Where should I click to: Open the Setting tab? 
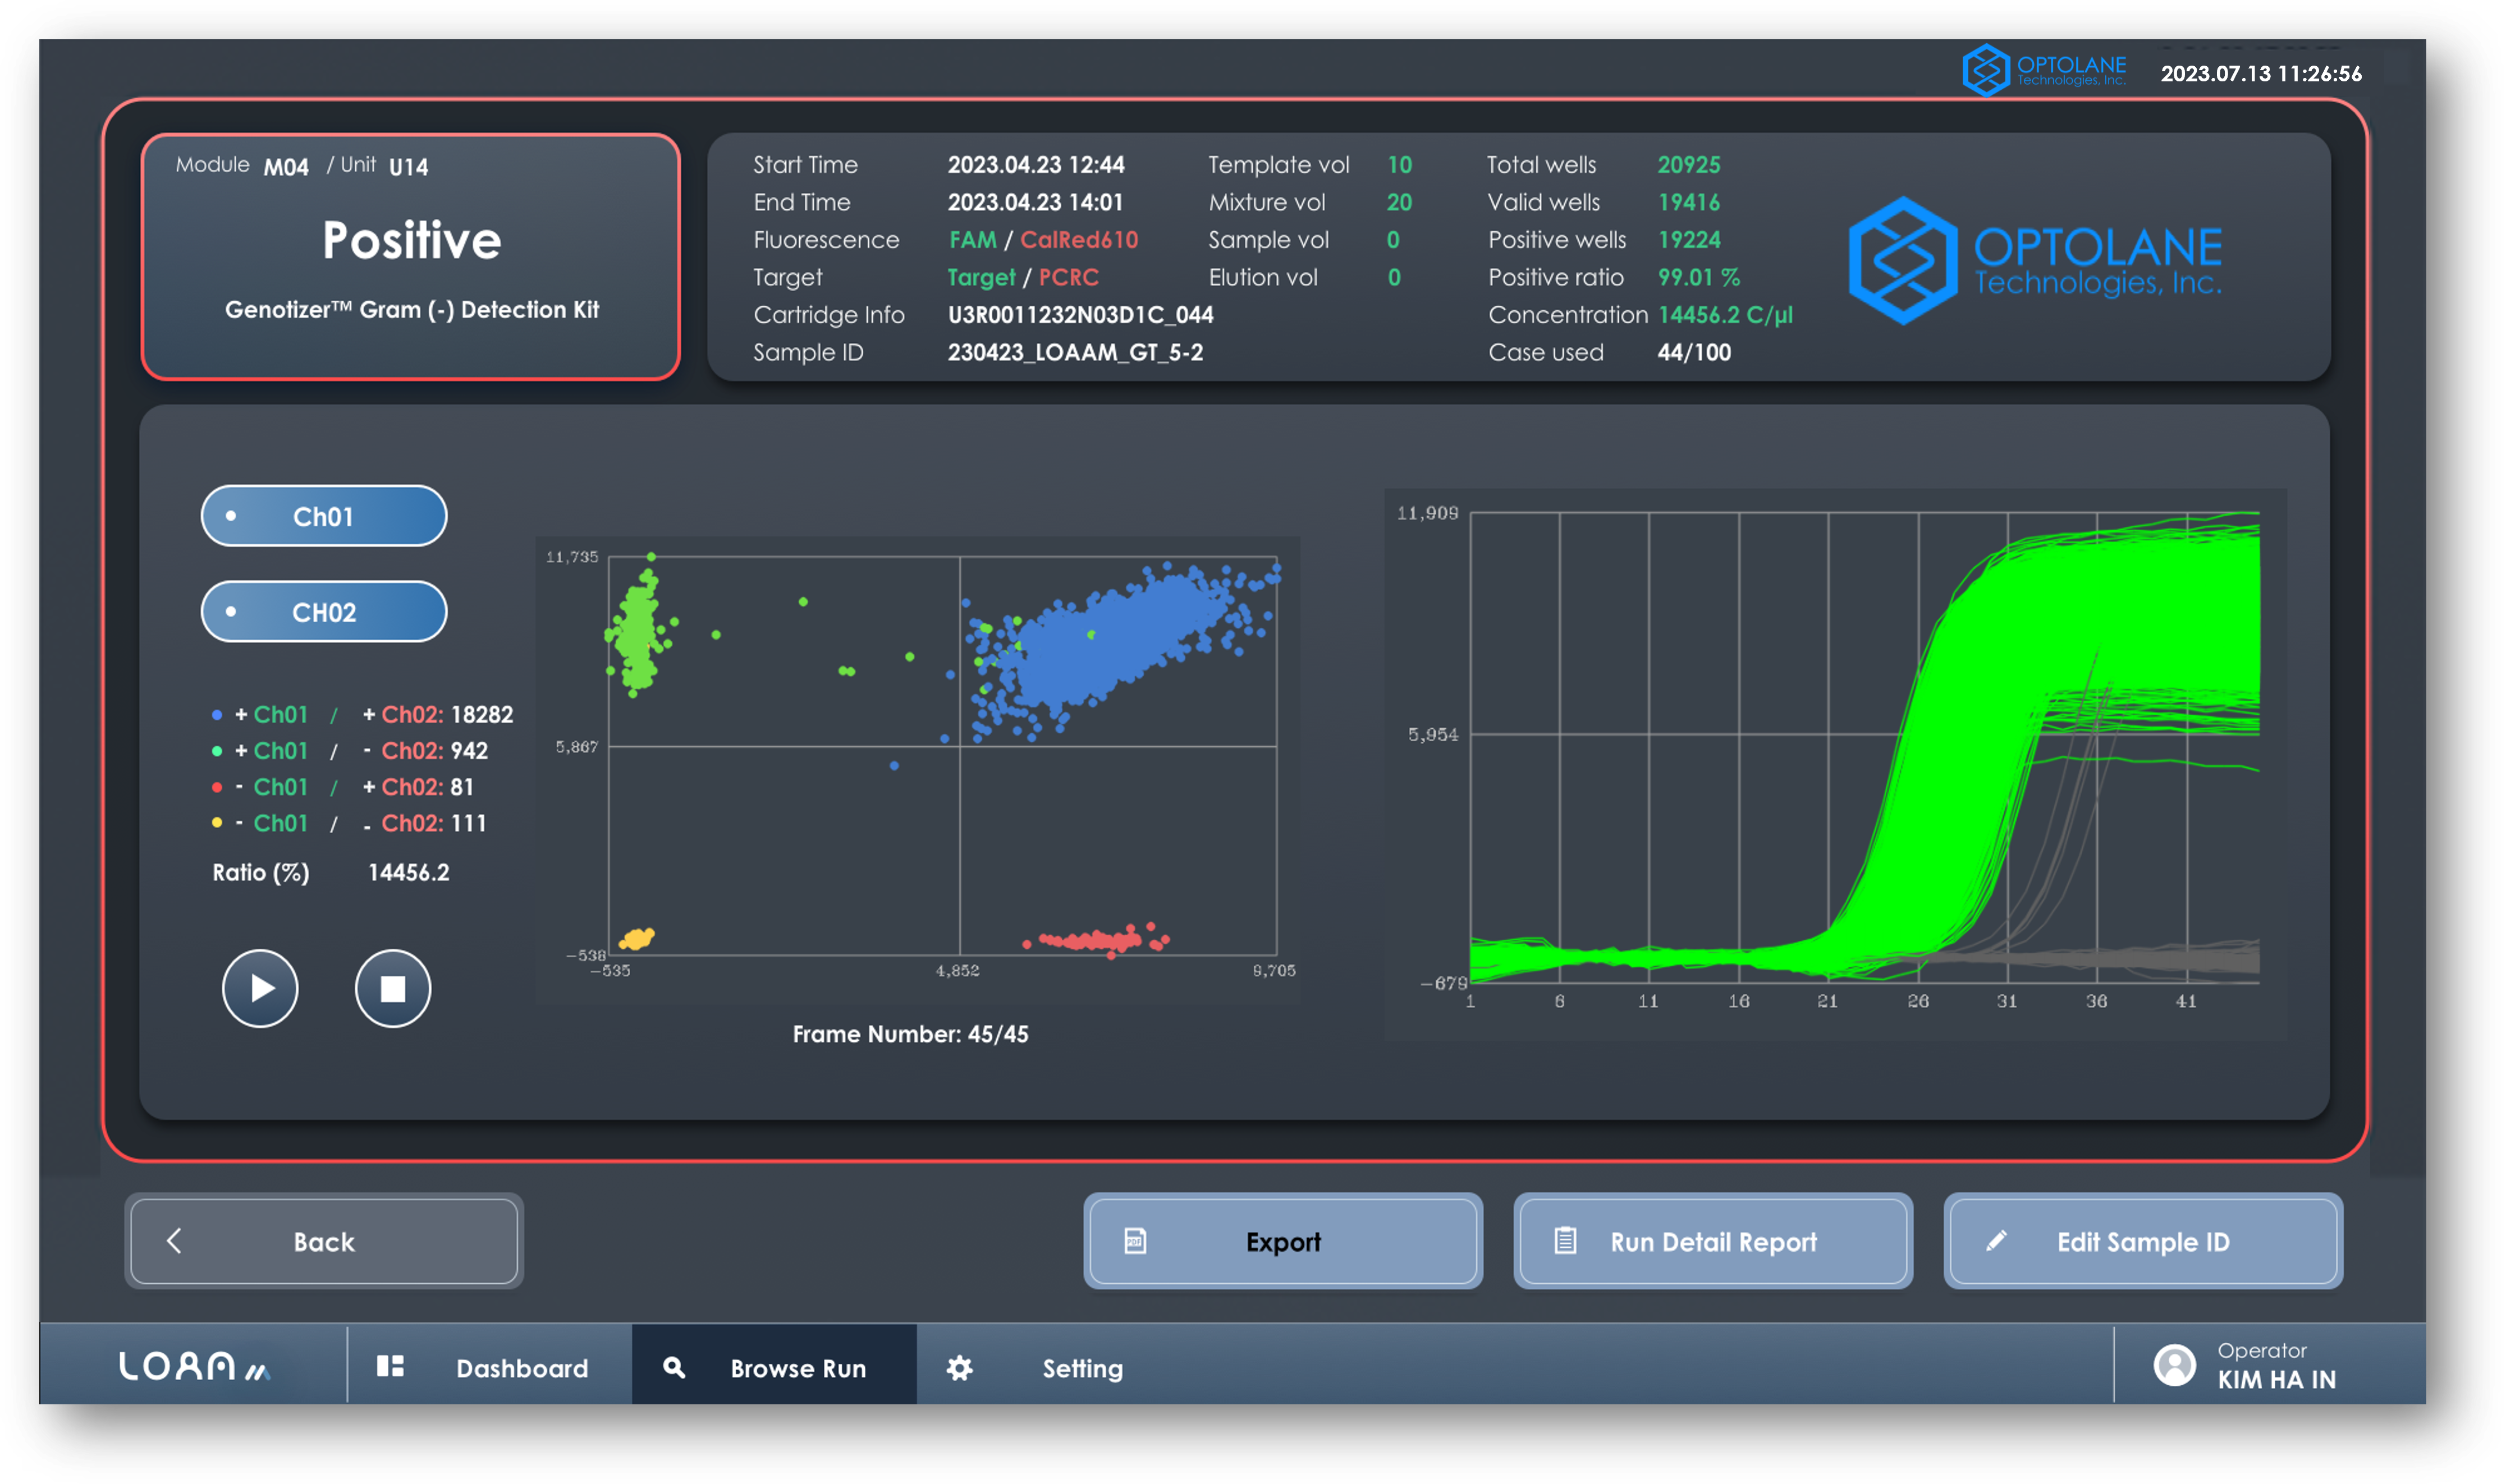(x=1083, y=1367)
